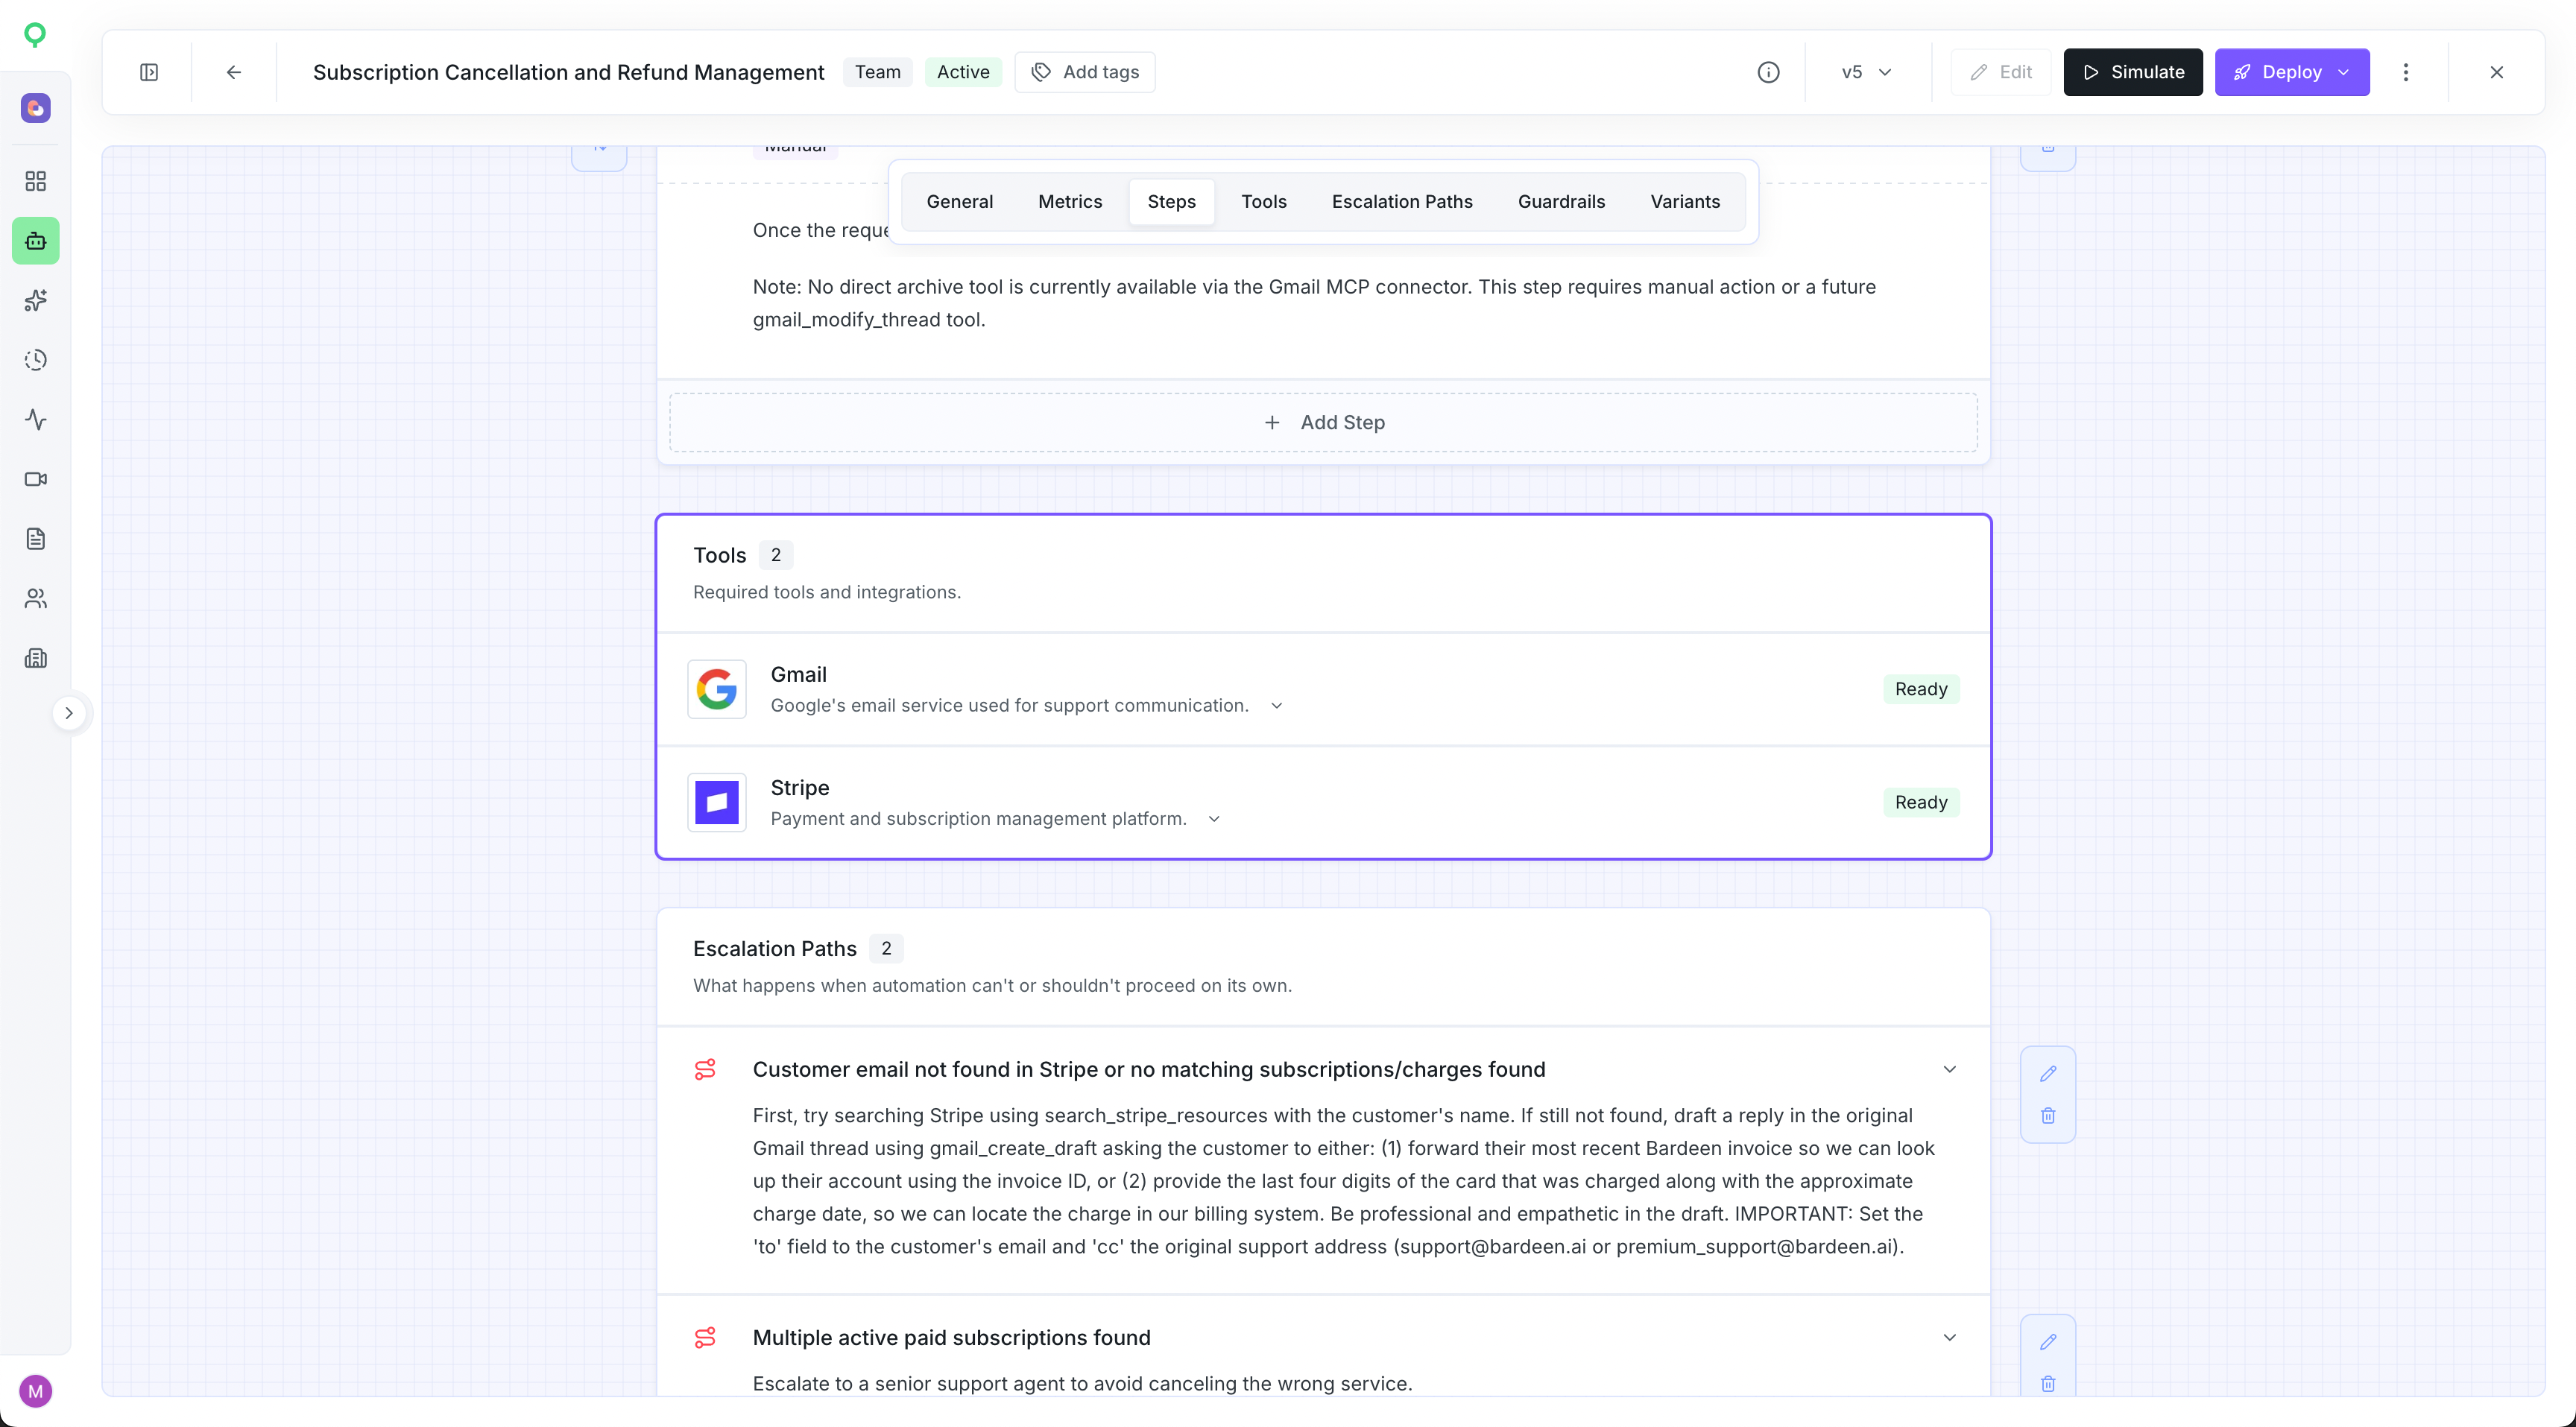Toggle the side panel layout icon
2576x1427 pixels.
(x=149, y=72)
